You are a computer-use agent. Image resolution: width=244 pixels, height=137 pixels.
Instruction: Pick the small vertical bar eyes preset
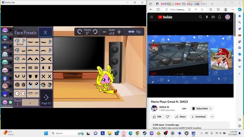coord(46,68)
